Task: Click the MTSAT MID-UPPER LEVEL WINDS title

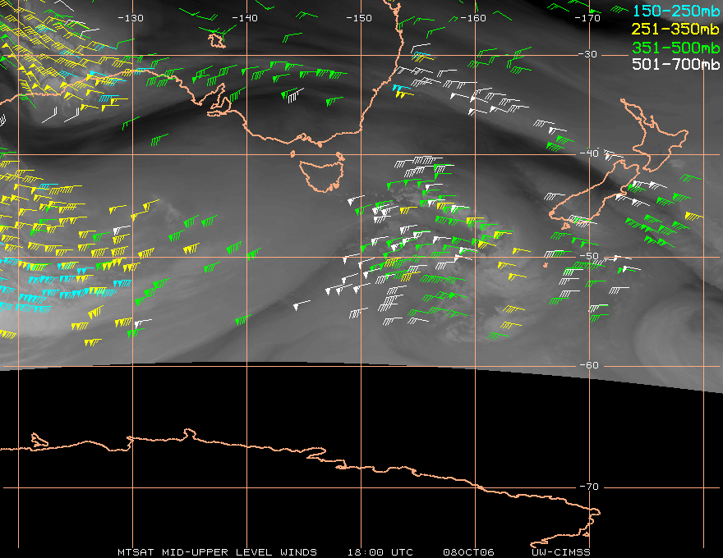Action: point(217,552)
